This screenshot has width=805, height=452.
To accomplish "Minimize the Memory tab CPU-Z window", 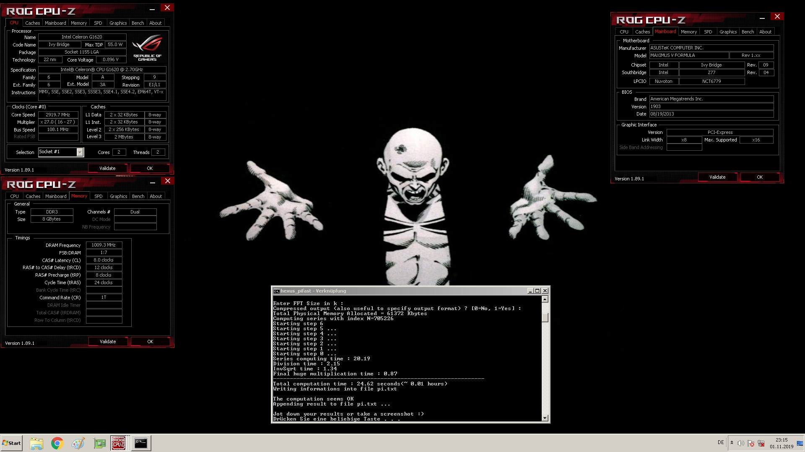I will click(153, 182).
